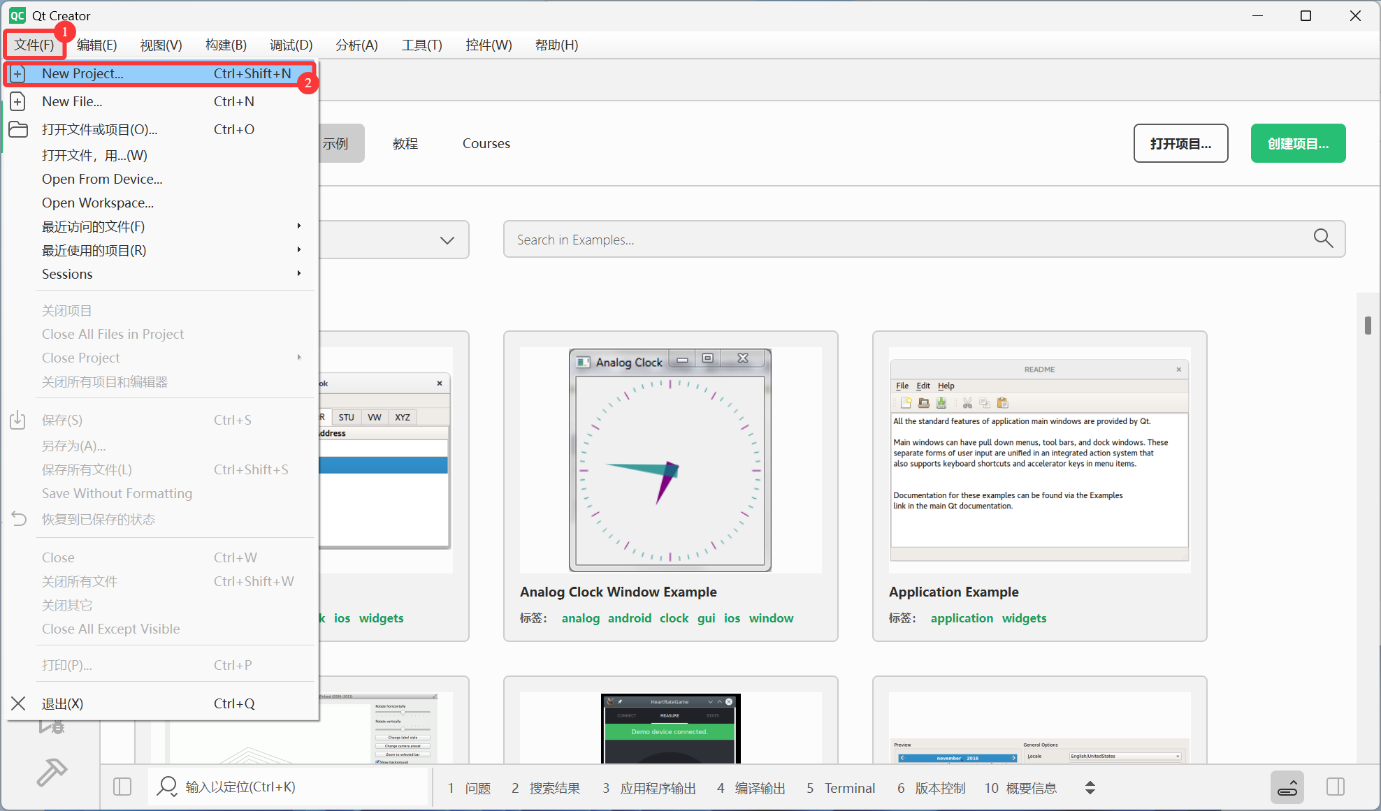This screenshot has height=811, width=1381.
Task: Select New Project... from the File menu
Action: coord(161,73)
